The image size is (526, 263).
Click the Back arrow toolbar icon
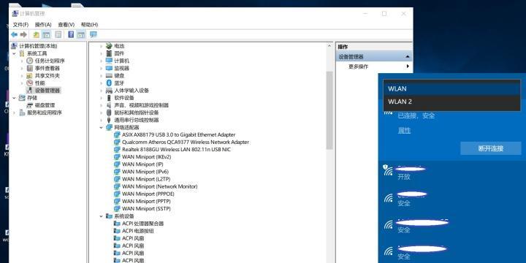[14, 34]
